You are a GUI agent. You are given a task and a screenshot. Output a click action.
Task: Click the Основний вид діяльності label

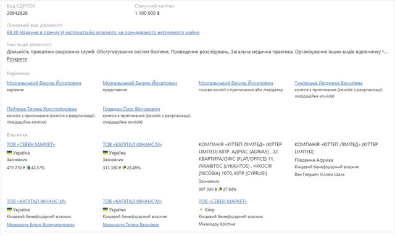(x=35, y=25)
